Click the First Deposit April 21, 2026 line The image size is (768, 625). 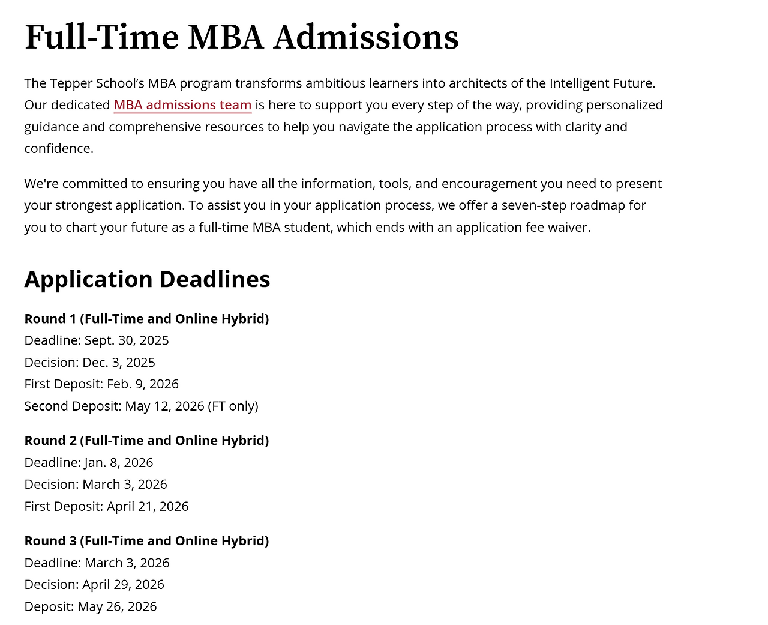pyautogui.click(x=106, y=507)
